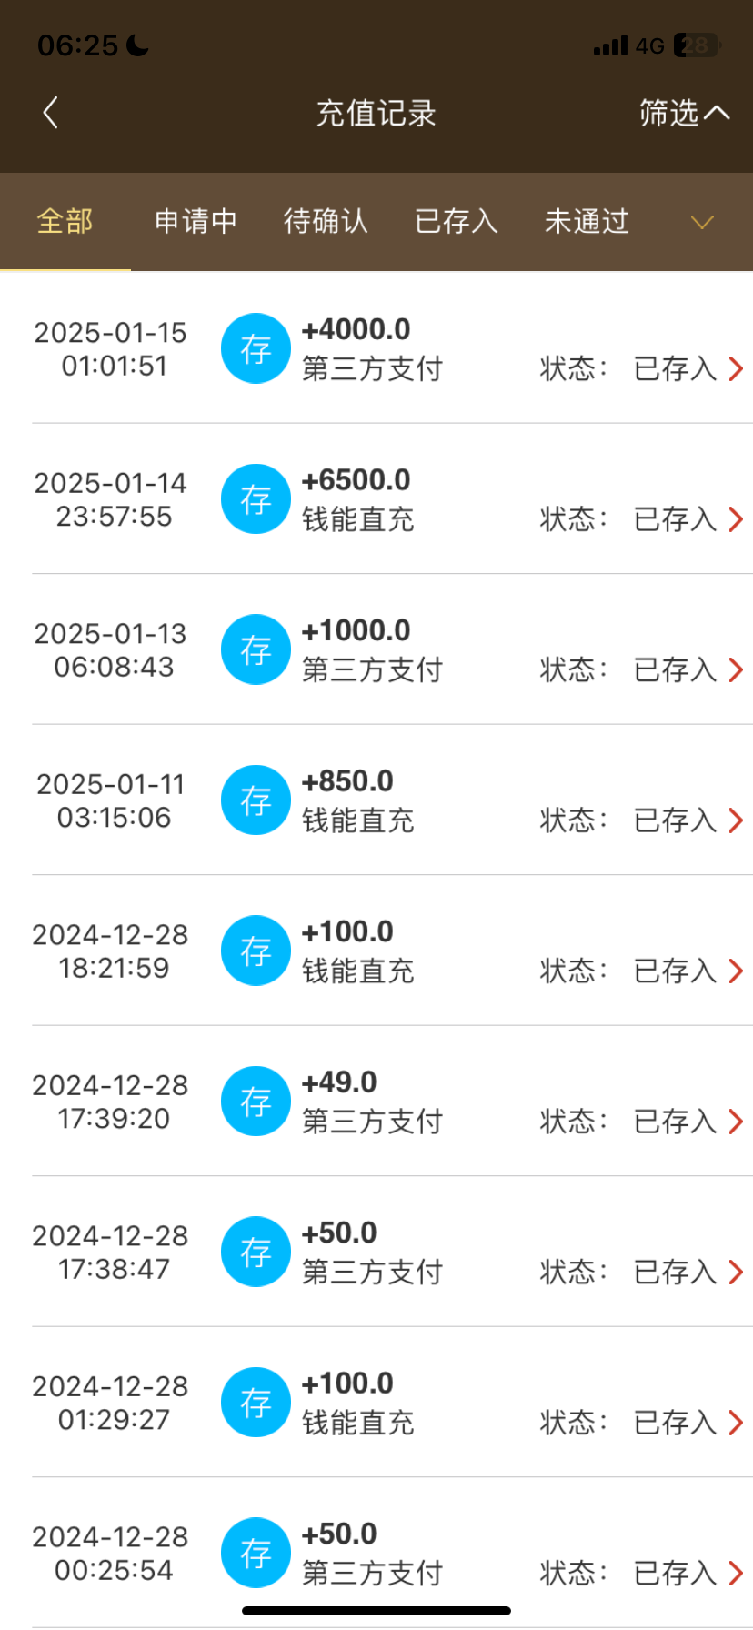Collapse the 筛选 filter panel
The width and height of the screenshot is (753, 1630).
[x=684, y=113]
